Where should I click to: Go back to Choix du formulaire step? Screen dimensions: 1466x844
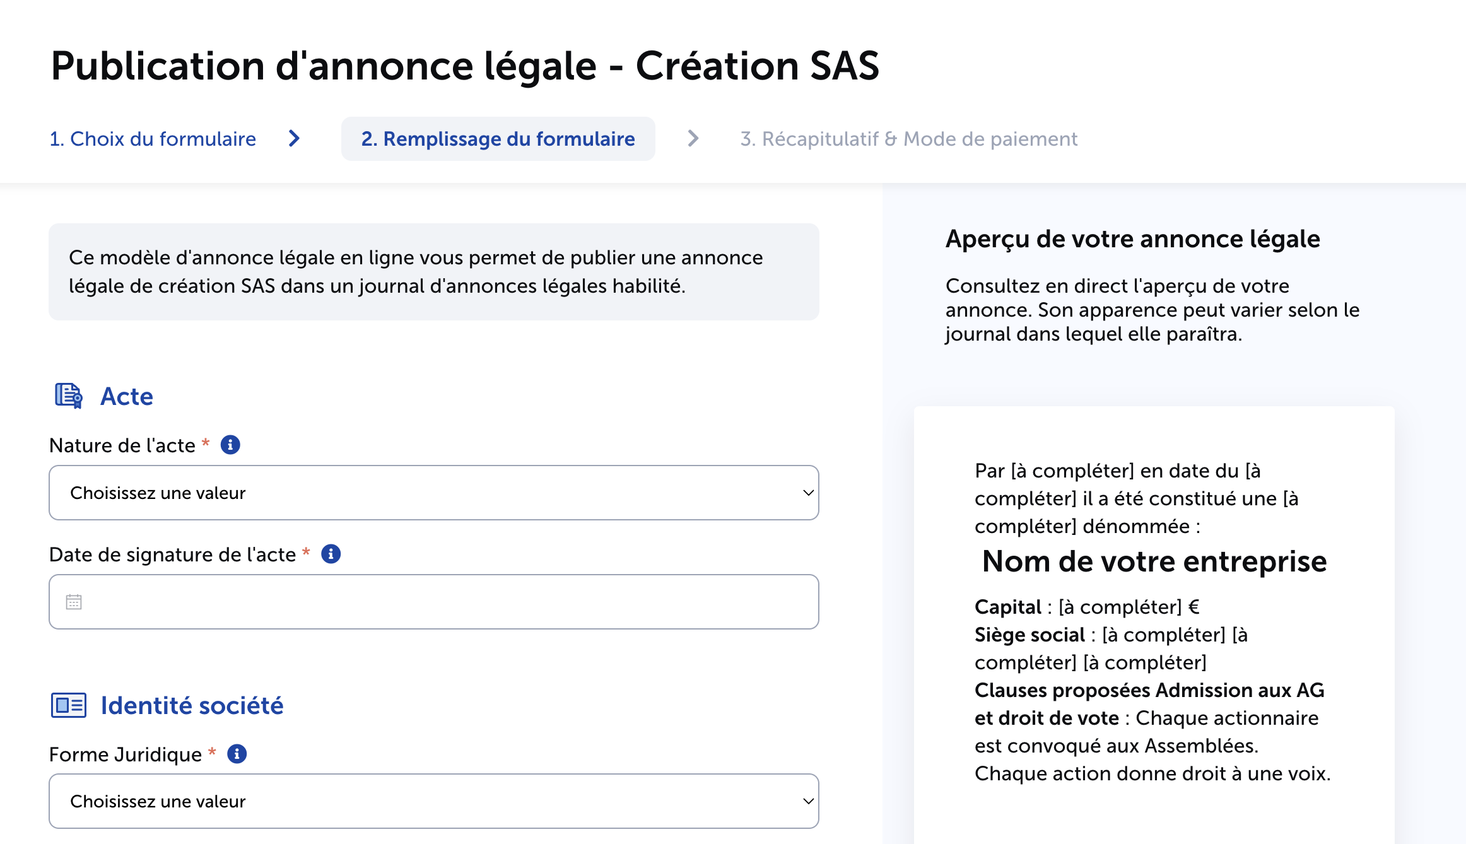153,139
